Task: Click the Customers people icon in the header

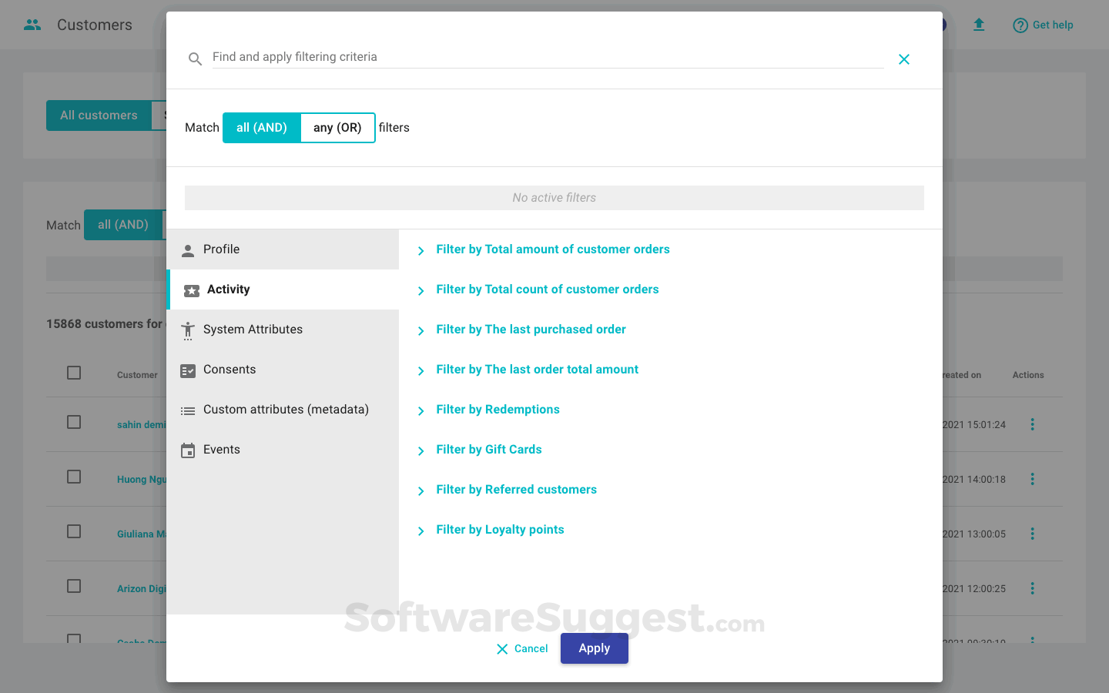Action: pyautogui.click(x=32, y=24)
